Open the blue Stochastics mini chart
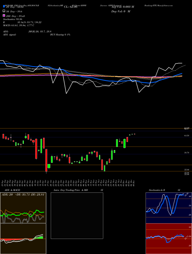 (169, 208)
